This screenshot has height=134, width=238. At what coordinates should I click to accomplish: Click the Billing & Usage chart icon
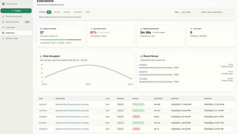(x=3, y=38)
